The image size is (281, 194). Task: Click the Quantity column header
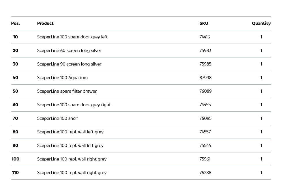(x=261, y=23)
